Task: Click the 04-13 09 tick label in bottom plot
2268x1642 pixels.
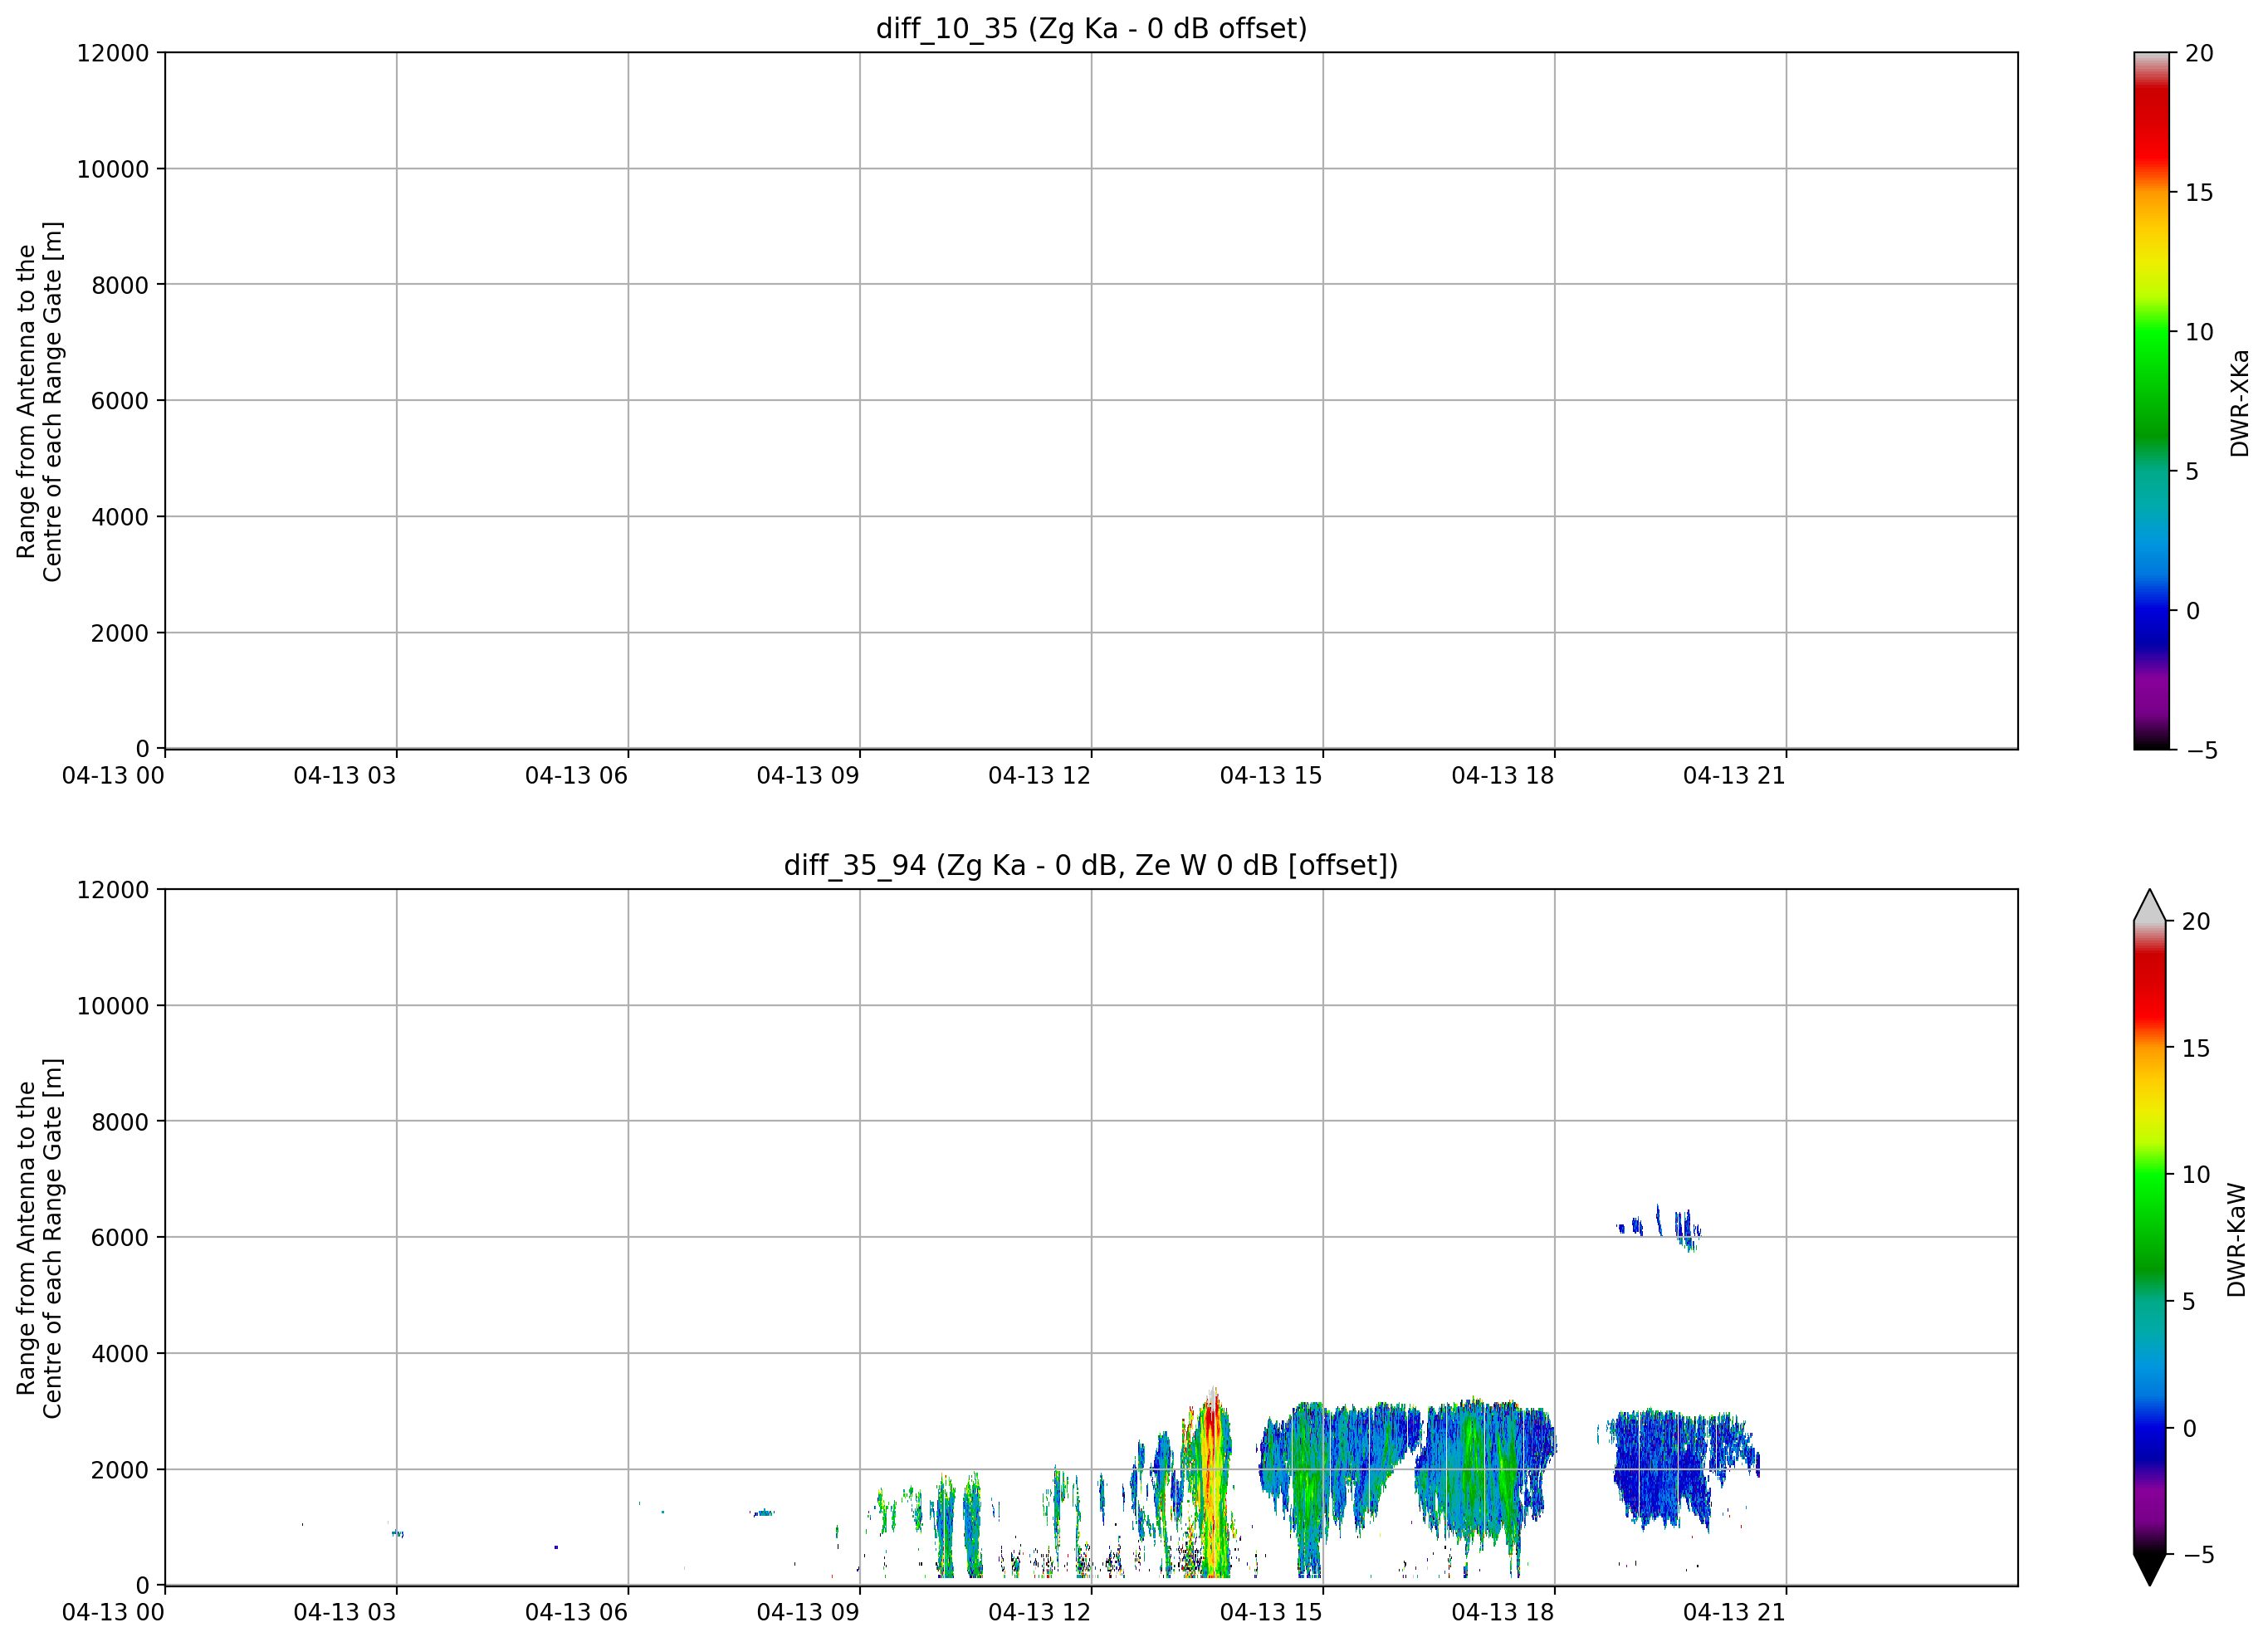Action: (x=808, y=1612)
